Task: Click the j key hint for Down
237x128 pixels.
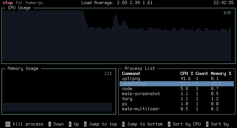Action: tap(50, 124)
